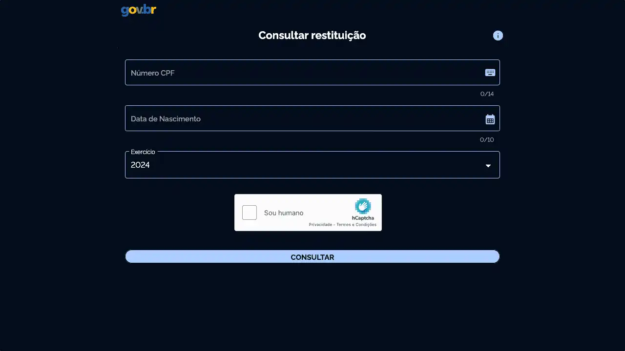
Task: Click the hCaptcha brand name text
Action: pyautogui.click(x=363, y=218)
